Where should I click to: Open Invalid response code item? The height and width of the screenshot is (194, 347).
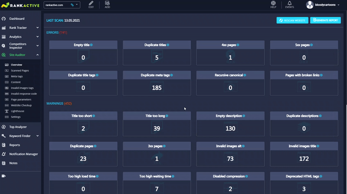[24, 94]
